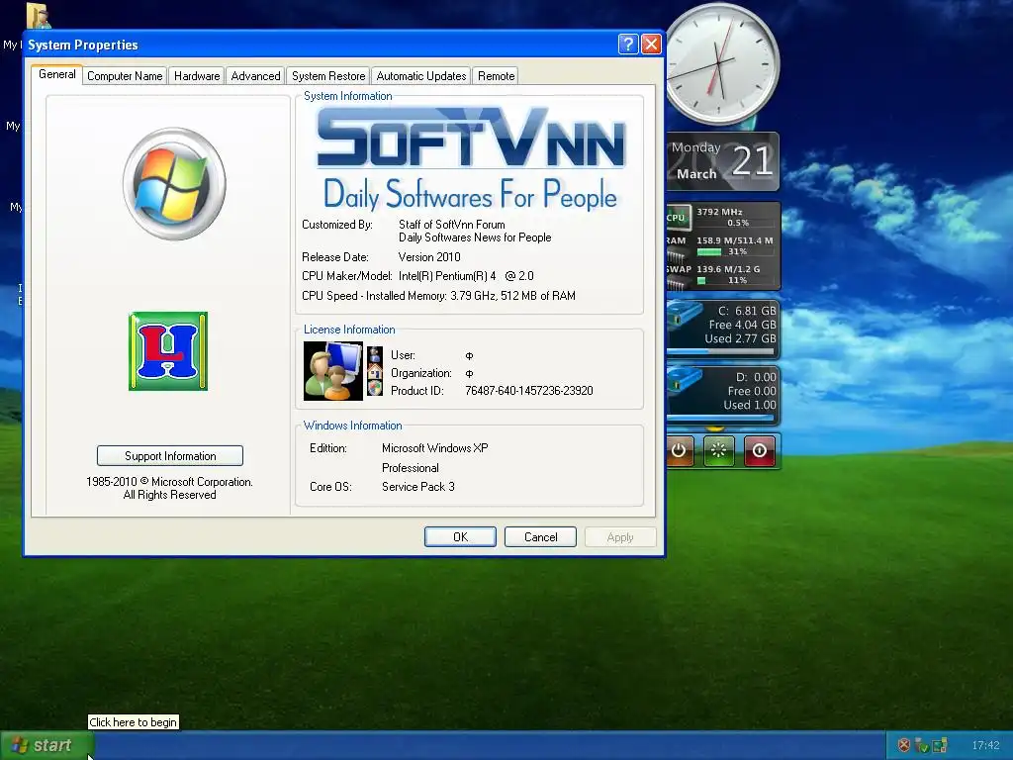Screen dimensions: 1013x760
Task: Open the Start menu
Action: point(46,746)
